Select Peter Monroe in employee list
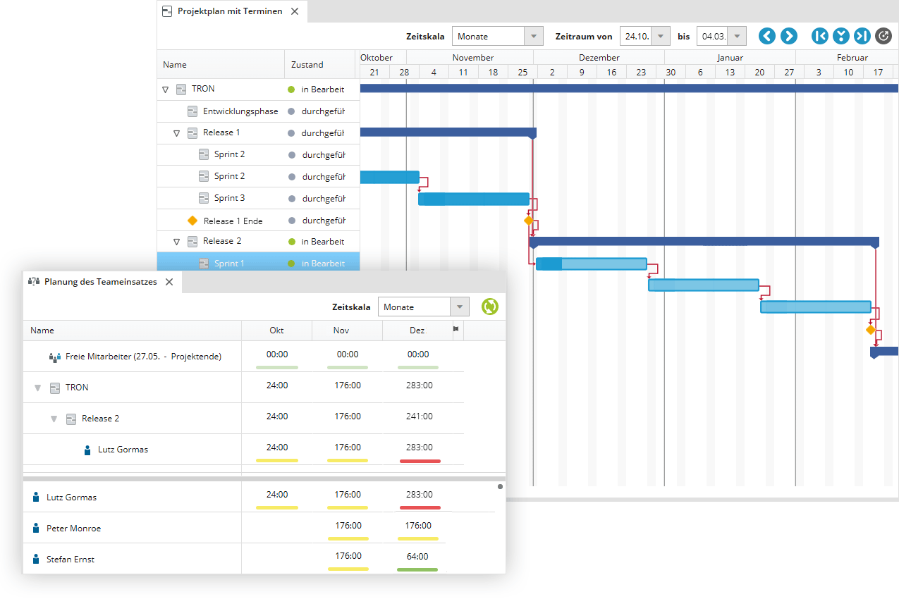Screen dimensions: 899x599 [x=73, y=528]
